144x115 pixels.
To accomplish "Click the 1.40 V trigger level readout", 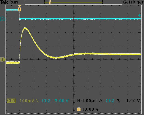I will pos(133,101).
